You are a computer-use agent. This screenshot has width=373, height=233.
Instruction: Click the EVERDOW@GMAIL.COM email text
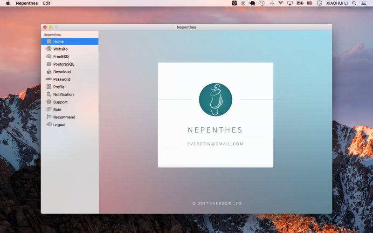coord(215,144)
